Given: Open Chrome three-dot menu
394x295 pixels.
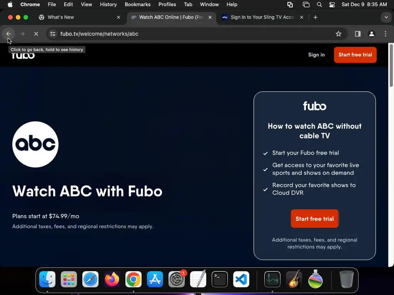Looking at the screenshot, I should [x=386, y=34].
